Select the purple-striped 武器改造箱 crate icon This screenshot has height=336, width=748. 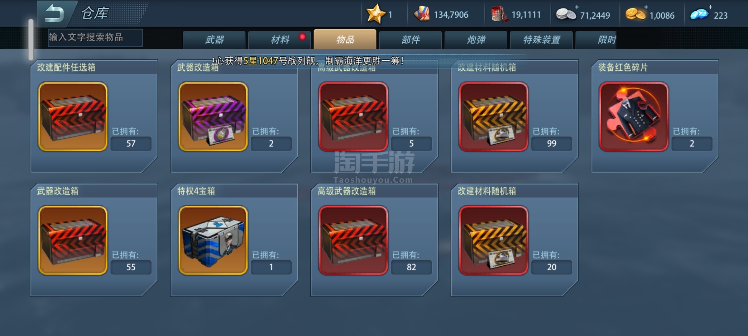pos(213,117)
